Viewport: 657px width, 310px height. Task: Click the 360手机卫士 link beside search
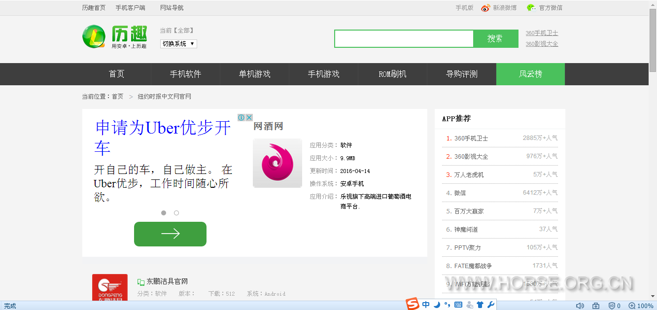[542, 33]
